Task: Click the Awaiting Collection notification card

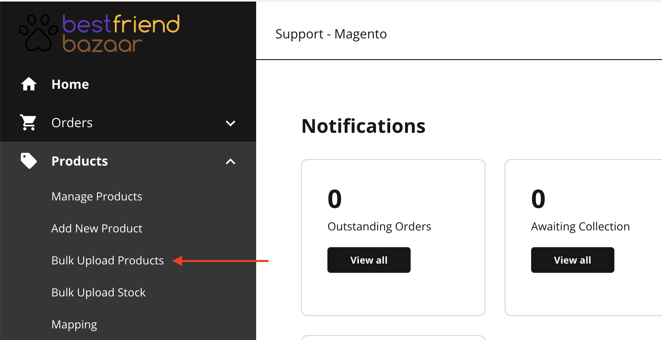Action: tap(584, 238)
